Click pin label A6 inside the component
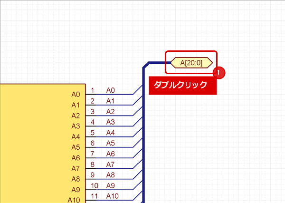 point(76,158)
